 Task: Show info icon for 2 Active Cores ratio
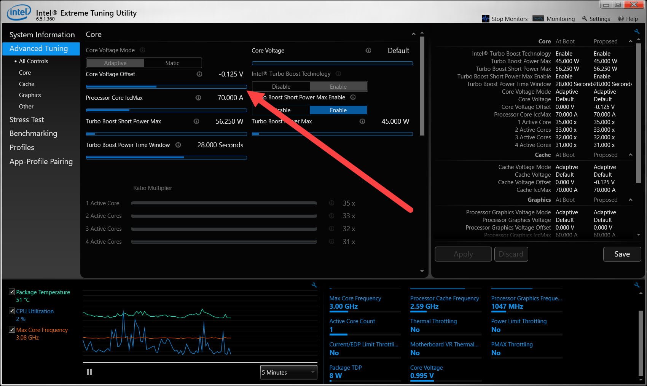coord(331,215)
